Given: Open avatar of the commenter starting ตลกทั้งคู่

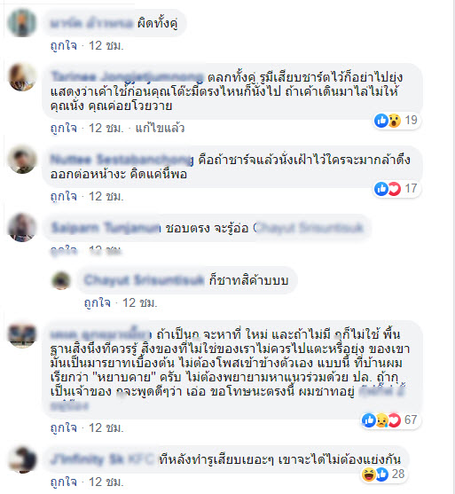Looking at the screenshot, I should tap(22, 77).
